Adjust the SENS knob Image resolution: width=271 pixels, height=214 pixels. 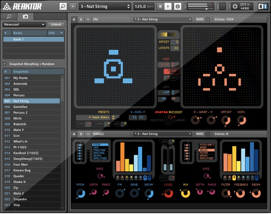pos(241,120)
